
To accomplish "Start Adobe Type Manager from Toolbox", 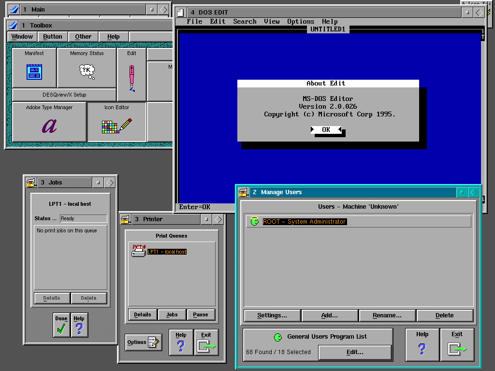I will [49, 122].
